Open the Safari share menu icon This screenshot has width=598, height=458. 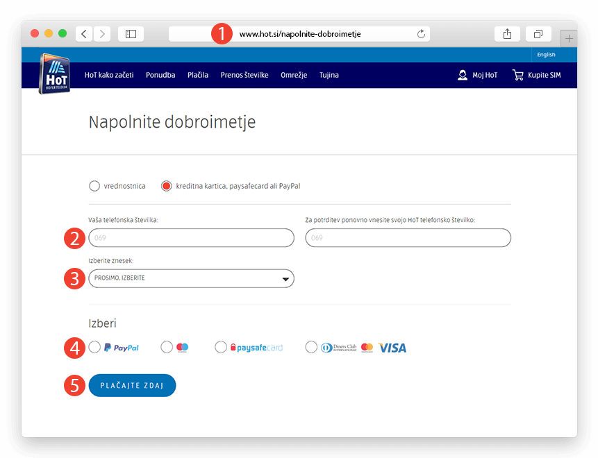pyautogui.click(x=507, y=34)
